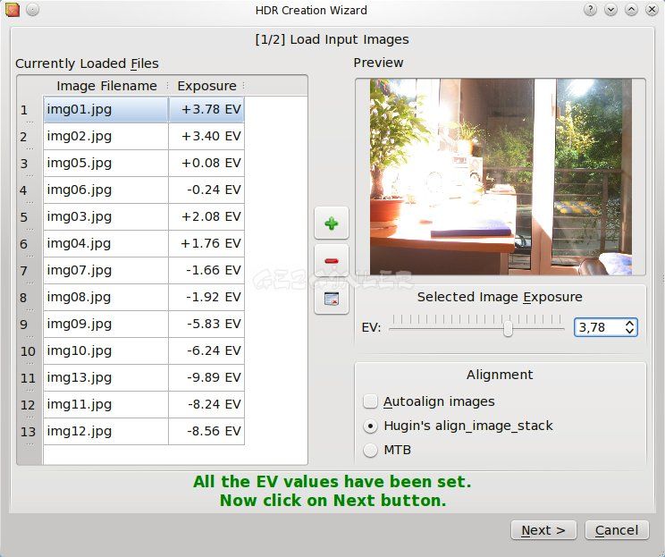This screenshot has height=557, width=665.
Task: Click the +2.08 EV exposure cell
Action: (x=206, y=216)
